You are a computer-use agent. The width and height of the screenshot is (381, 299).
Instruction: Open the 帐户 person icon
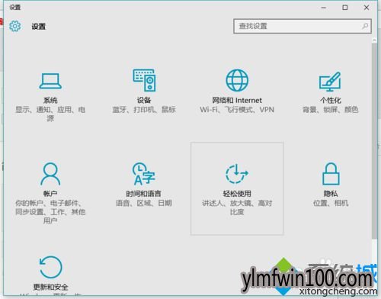pyautogui.click(x=50, y=174)
